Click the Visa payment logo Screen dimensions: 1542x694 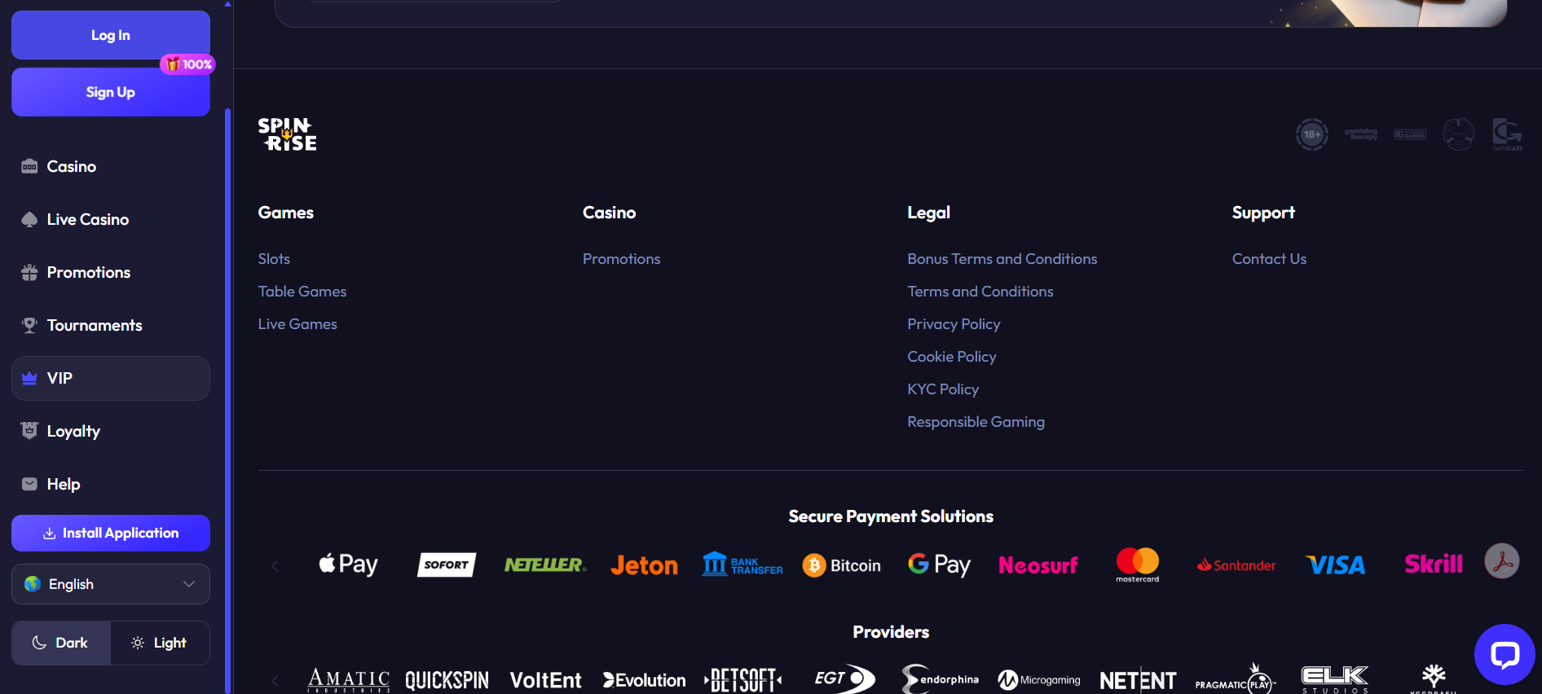1335,565
